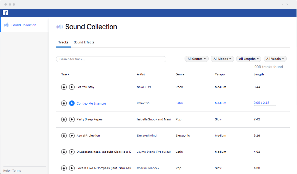The width and height of the screenshot is (297, 174).
Task: Play the Diyabarana track
Action: (x=72, y=152)
